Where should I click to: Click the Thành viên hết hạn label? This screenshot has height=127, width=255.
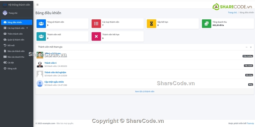click(x=111, y=35)
